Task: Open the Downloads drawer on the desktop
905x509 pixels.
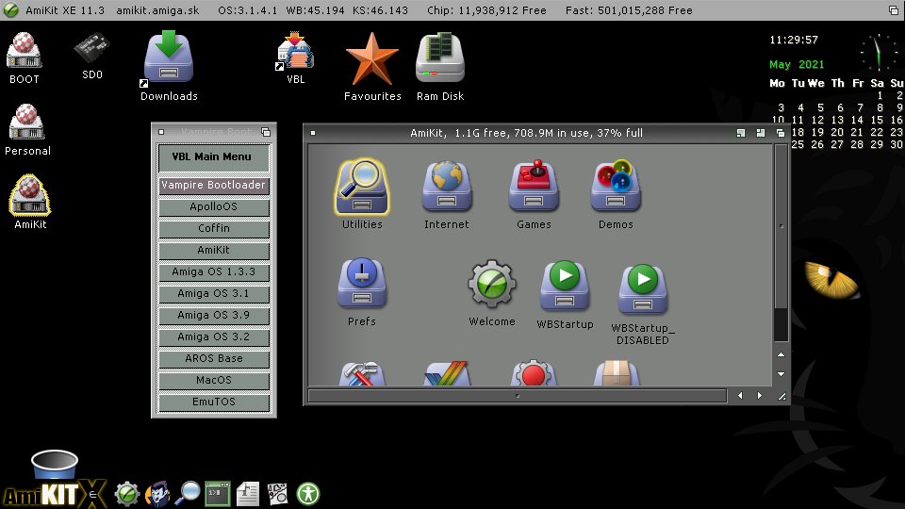Action: pyautogui.click(x=169, y=57)
